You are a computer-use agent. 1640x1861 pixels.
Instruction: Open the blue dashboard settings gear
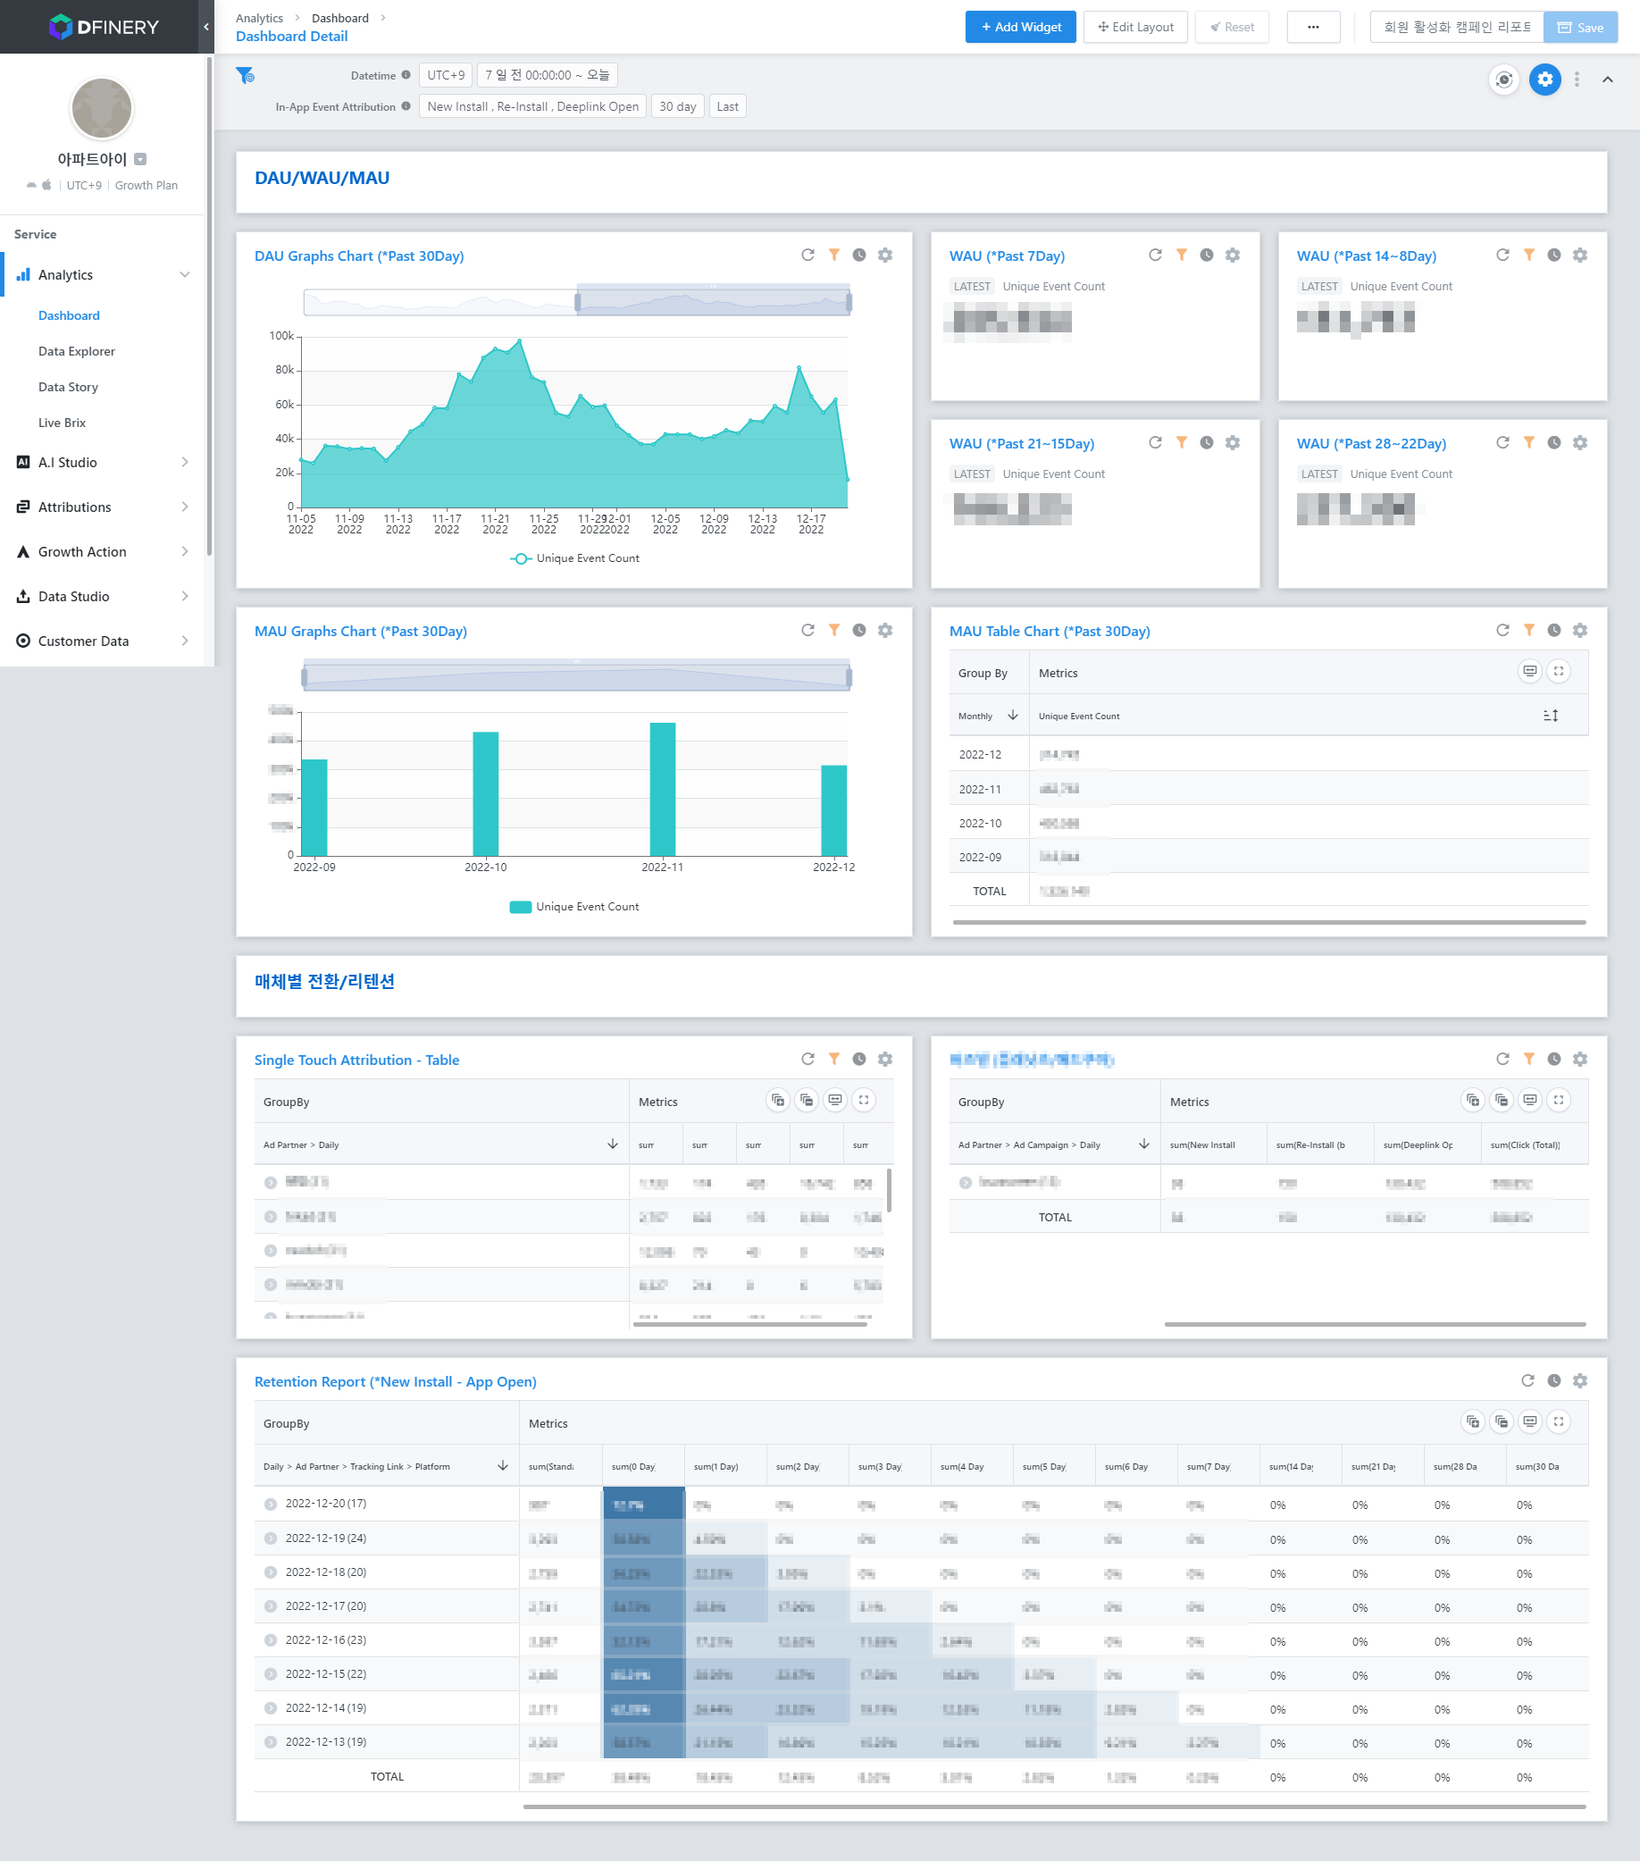coord(1544,80)
